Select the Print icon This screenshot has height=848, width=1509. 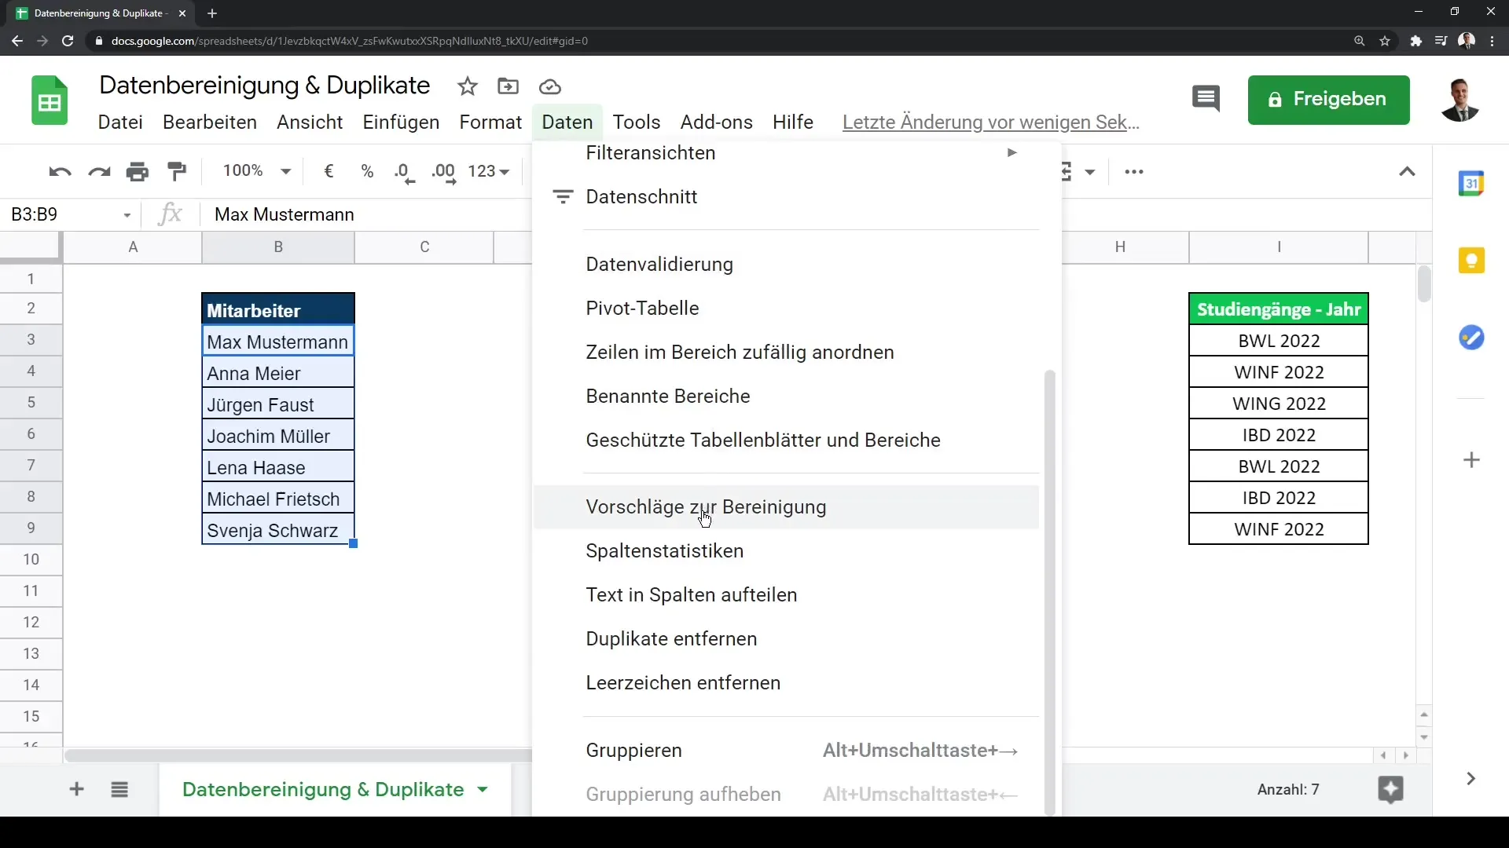click(137, 171)
